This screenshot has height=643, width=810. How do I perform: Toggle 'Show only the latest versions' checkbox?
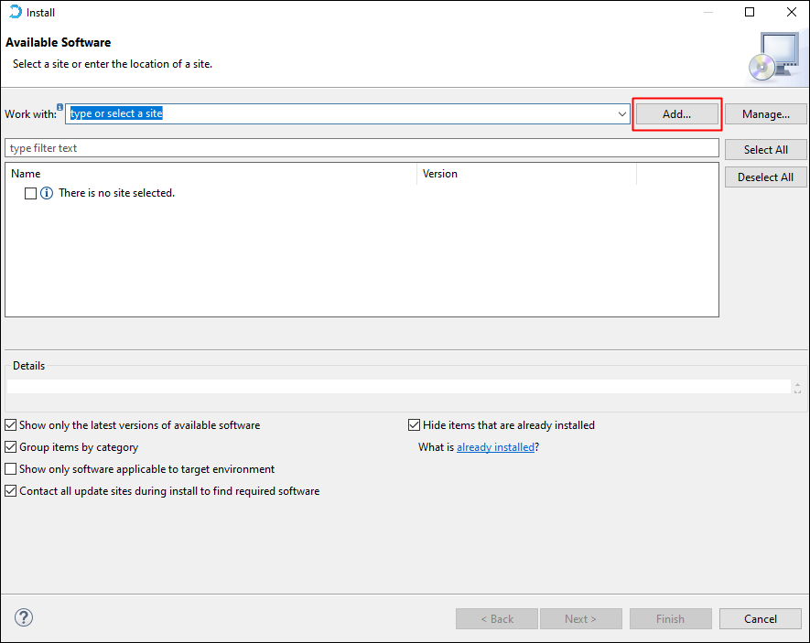(11, 425)
